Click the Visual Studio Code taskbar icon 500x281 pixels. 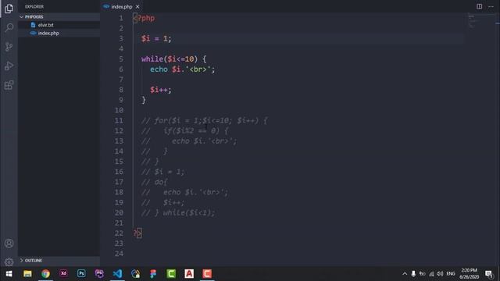coord(117,274)
